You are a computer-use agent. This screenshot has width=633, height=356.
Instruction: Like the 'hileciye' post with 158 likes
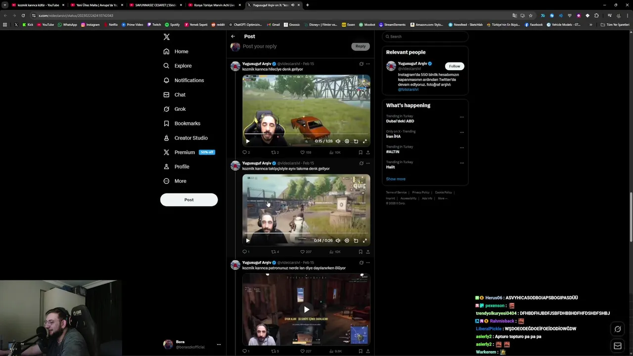(306, 152)
